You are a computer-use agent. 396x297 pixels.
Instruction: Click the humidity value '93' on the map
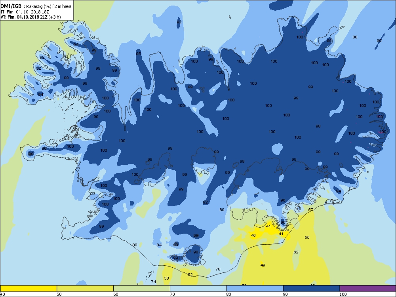click(176, 245)
